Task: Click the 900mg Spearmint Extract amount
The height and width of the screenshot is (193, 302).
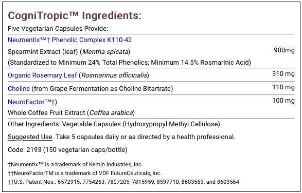Action: coord(284,50)
